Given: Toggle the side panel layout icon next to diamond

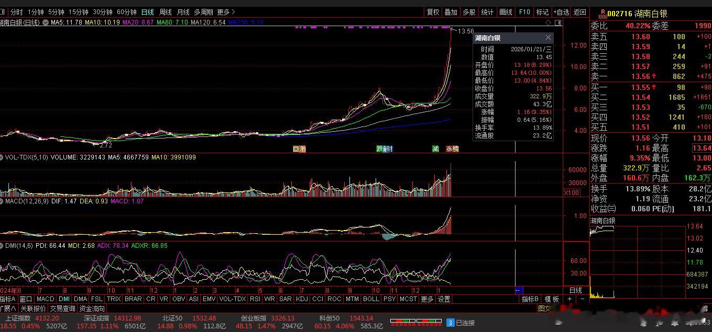Looking at the screenshot, I should coord(558,22).
